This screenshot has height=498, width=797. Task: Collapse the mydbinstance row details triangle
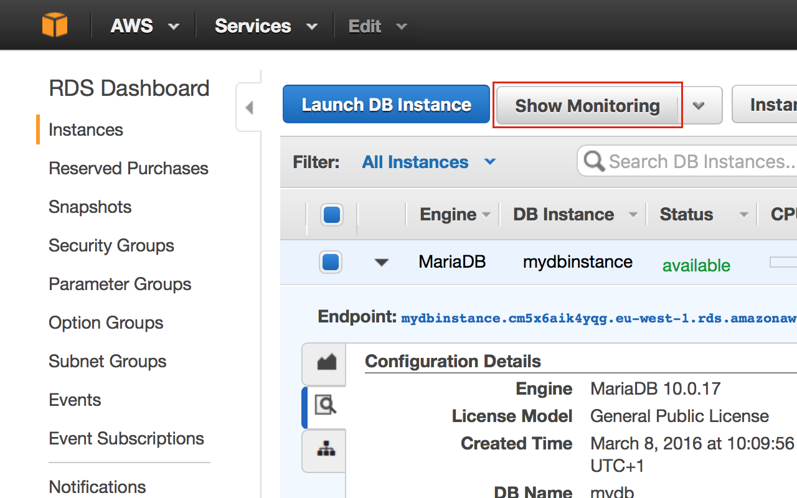pyautogui.click(x=382, y=263)
